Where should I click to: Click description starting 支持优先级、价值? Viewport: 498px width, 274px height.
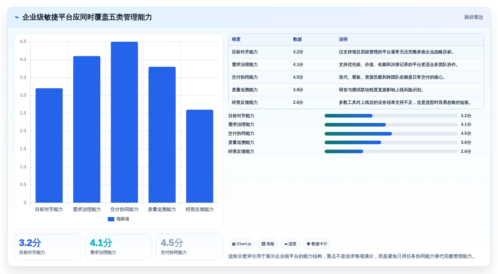point(399,65)
